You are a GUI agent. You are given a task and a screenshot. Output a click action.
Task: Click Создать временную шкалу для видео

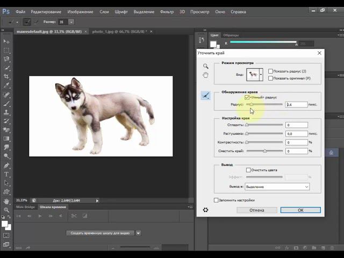(x=100, y=233)
